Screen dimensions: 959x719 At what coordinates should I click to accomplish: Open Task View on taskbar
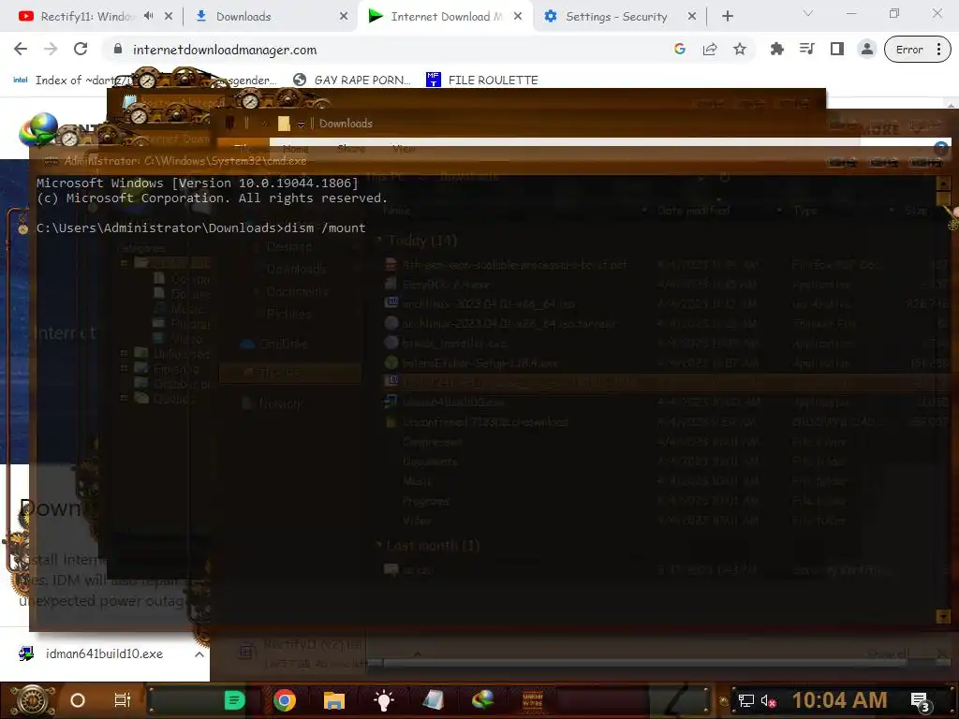click(x=123, y=700)
